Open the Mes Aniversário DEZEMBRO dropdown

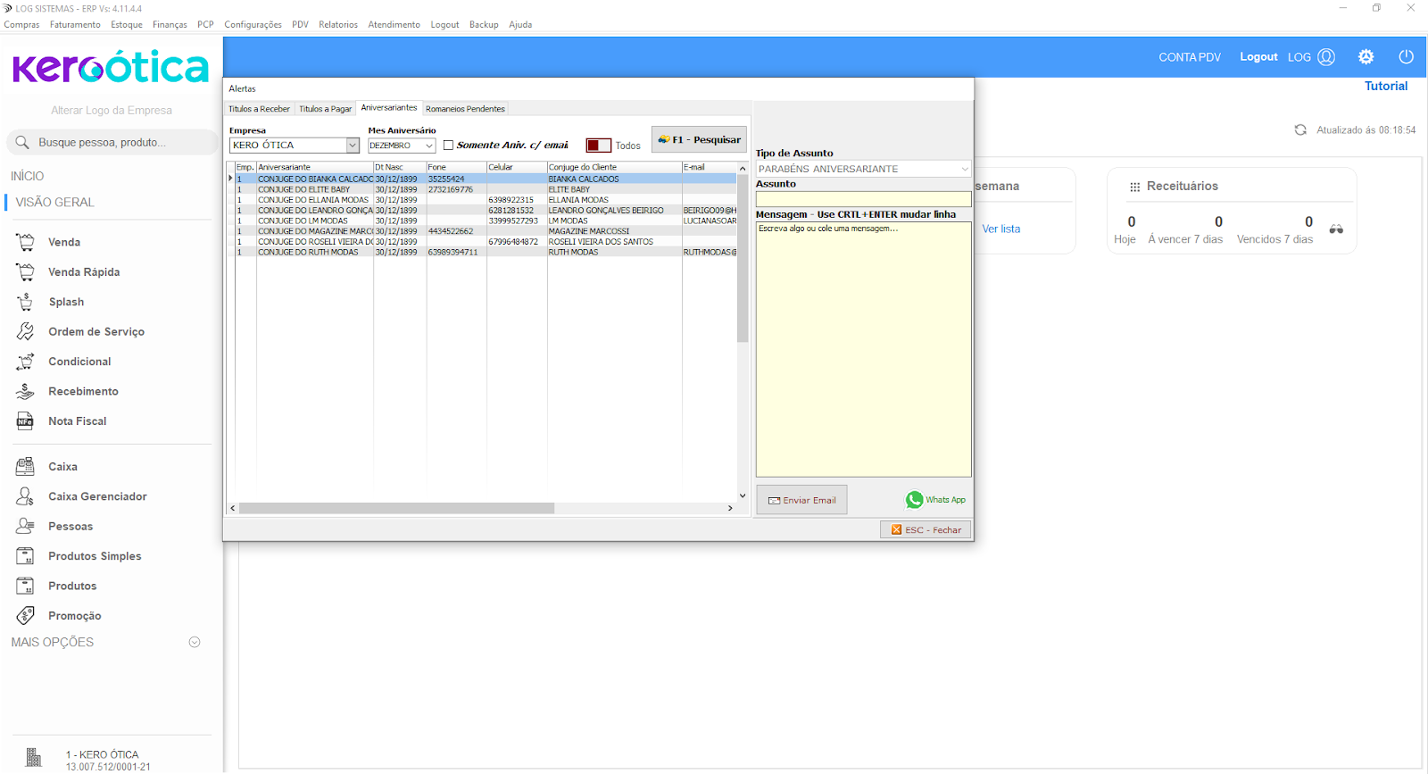pyautogui.click(x=428, y=146)
